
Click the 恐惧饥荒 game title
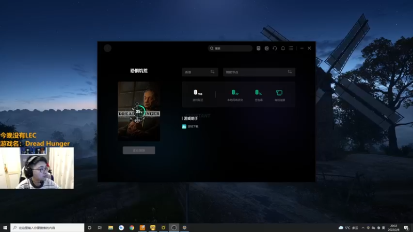(139, 71)
